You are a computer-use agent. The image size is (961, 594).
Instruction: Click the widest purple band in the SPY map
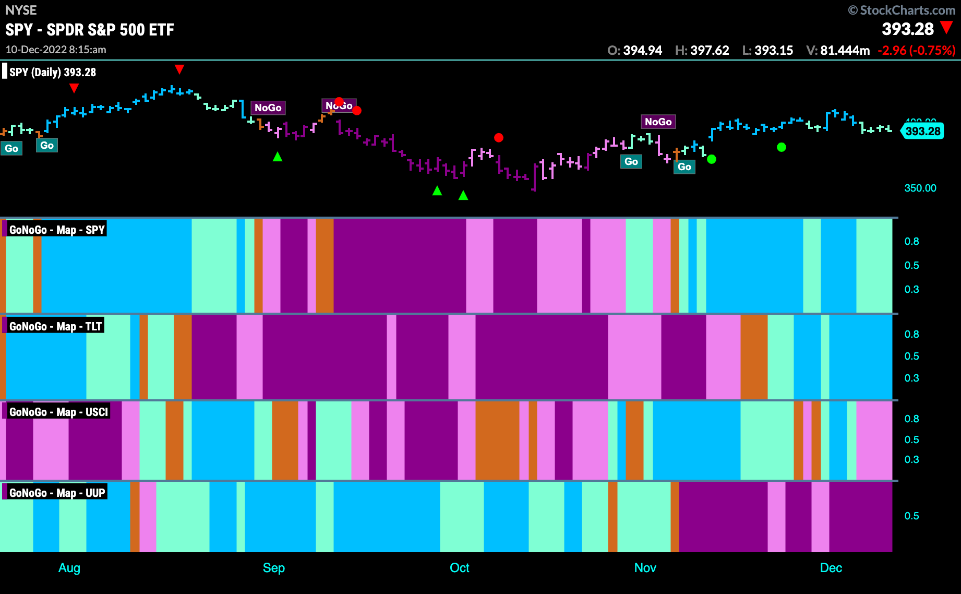coord(400,266)
